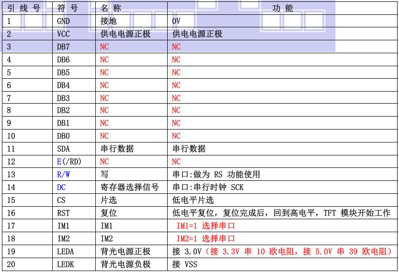Image resolution: width=399 pixels, height=272 pixels.
Task: Click the 寄存器选择信号 name cell
Action: coord(129,188)
